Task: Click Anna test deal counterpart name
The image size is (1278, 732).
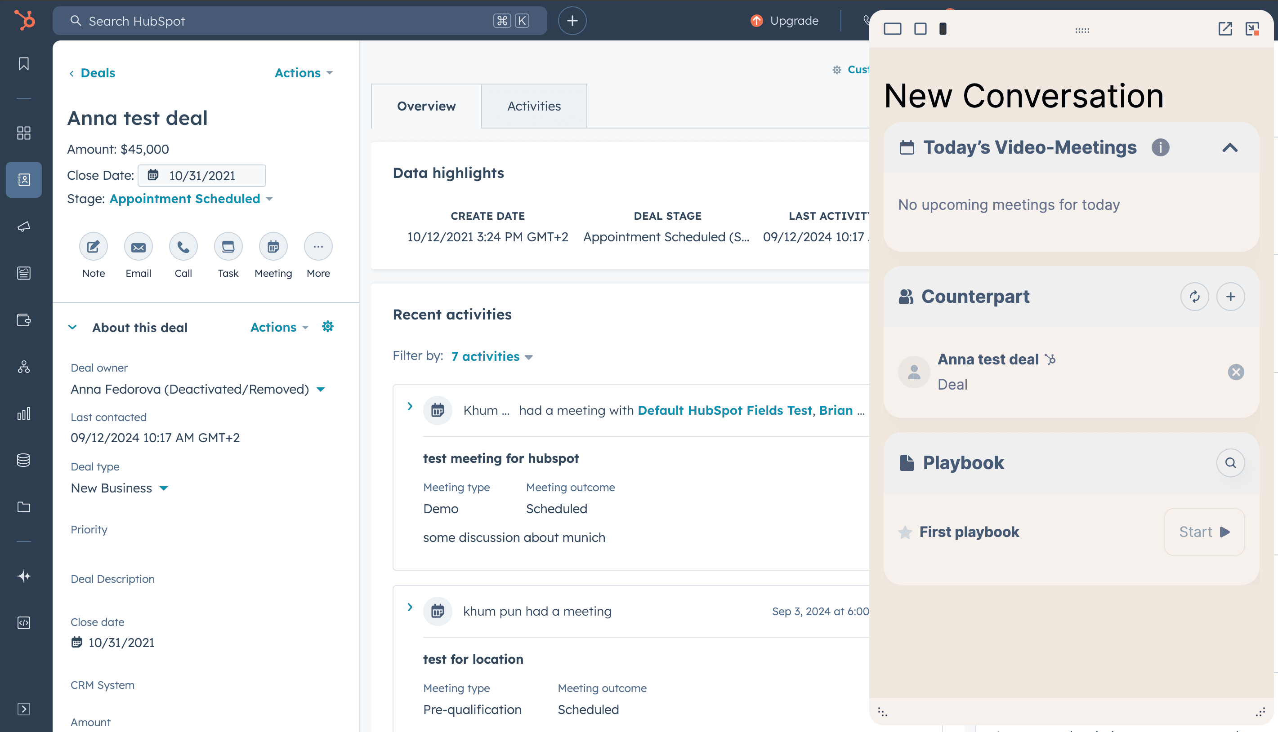Action: (988, 359)
